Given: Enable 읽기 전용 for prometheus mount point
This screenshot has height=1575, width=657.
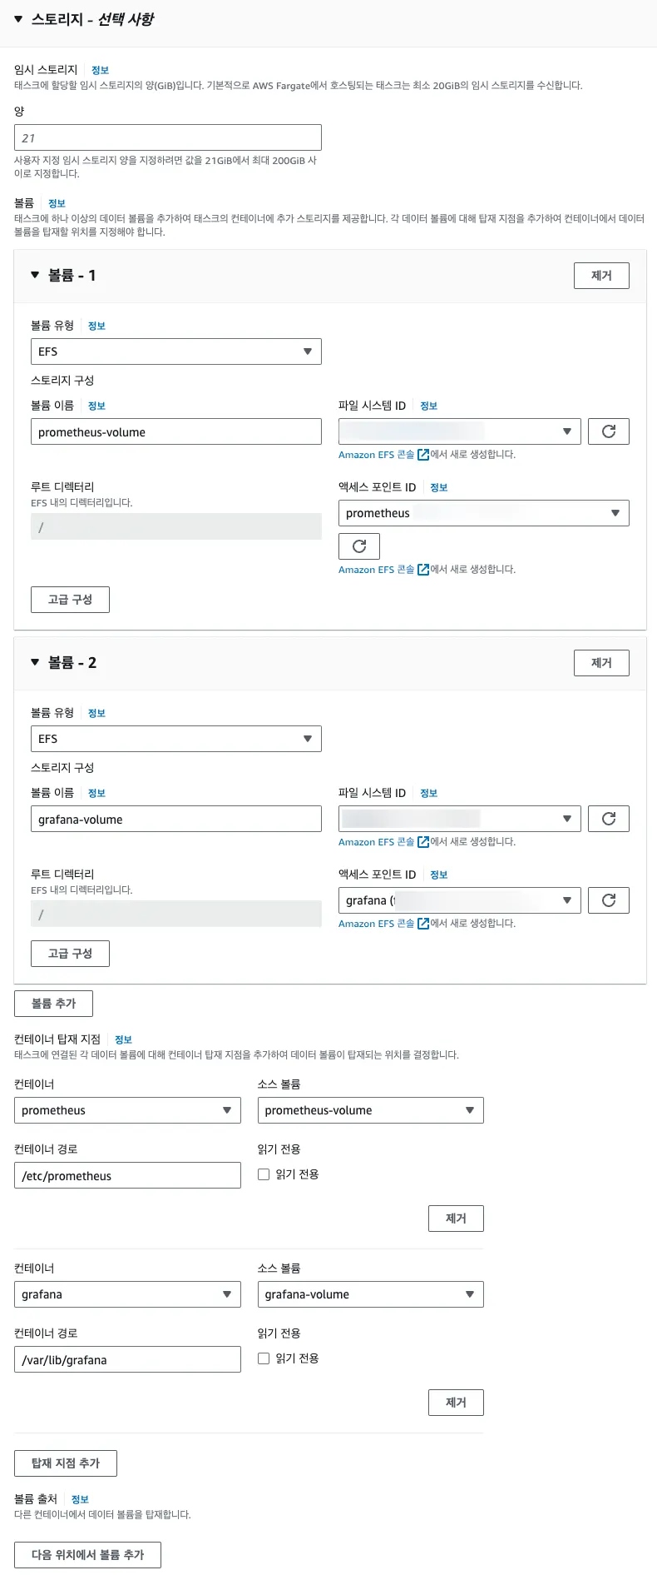Looking at the screenshot, I should pyautogui.click(x=264, y=1174).
